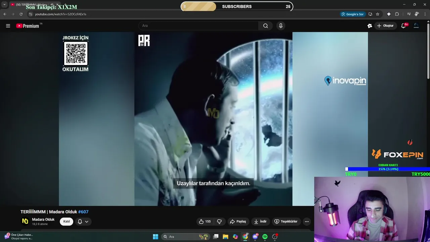Bookmark this page with the star

378,14
